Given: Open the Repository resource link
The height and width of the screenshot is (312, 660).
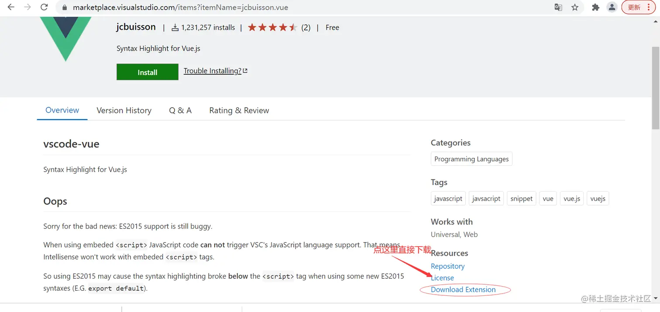Looking at the screenshot, I should (x=447, y=266).
